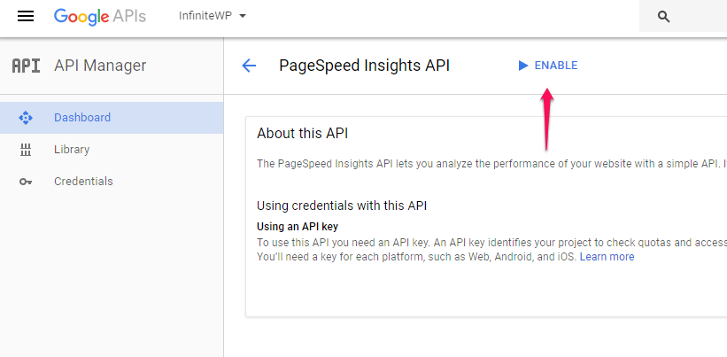Open Library in the sidebar
The width and height of the screenshot is (727, 357).
(112, 150)
